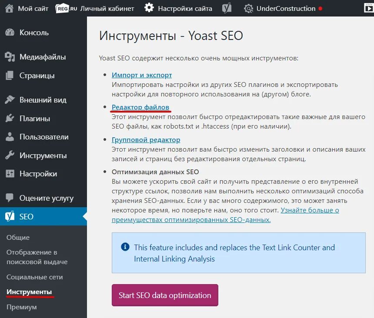Click the Настройки sliders icon
The width and height of the screenshot is (374, 318).
point(10,174)
